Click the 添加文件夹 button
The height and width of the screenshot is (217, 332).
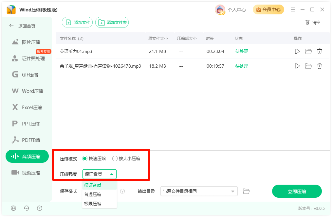click(112, 23)
